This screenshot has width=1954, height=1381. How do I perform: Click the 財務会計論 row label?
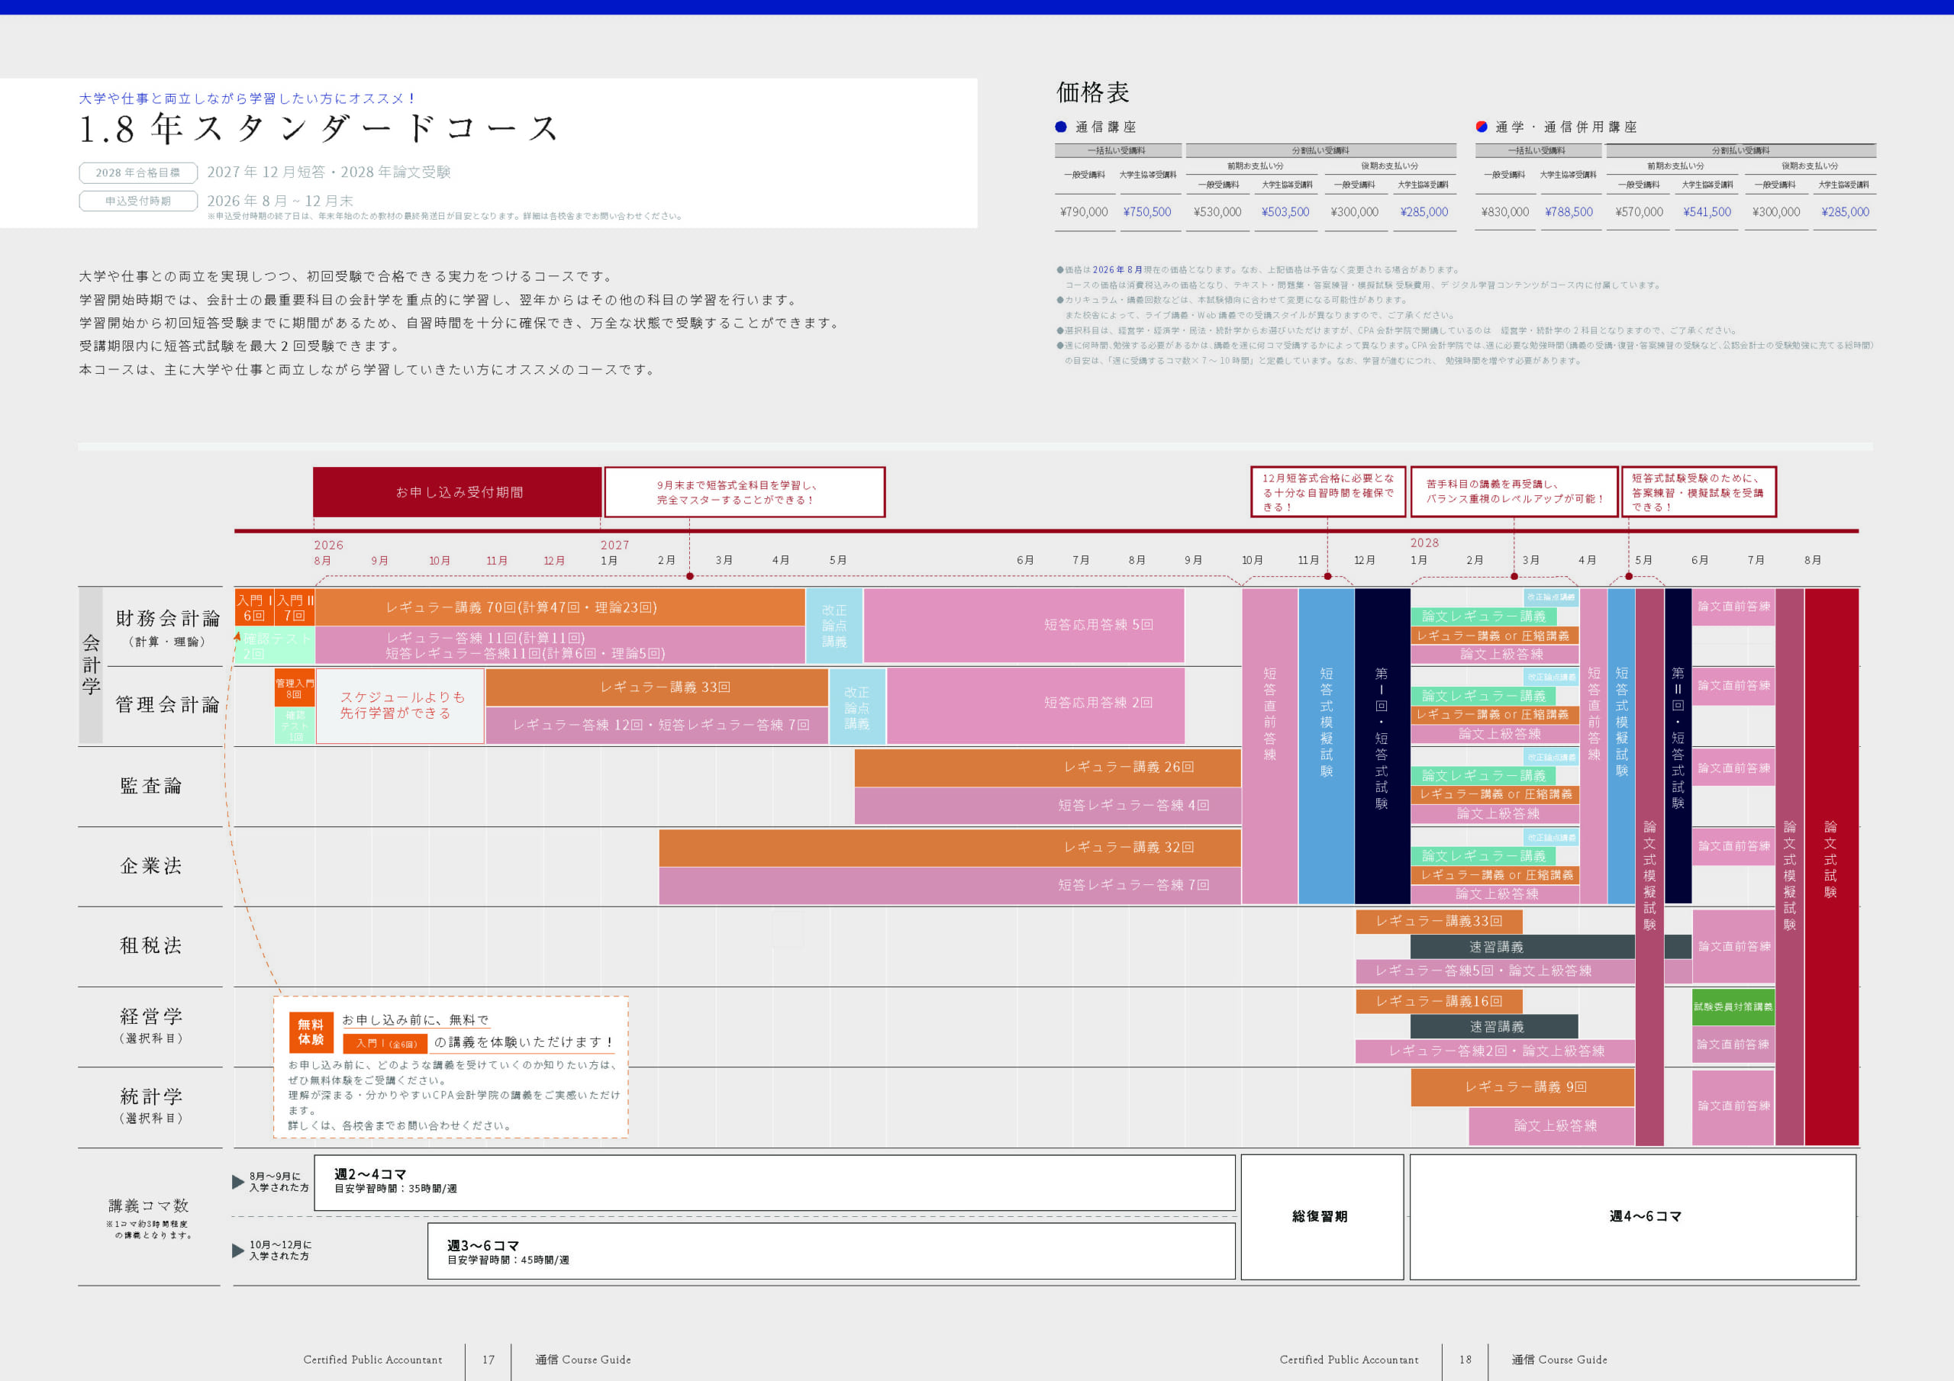tap(168, 619)
